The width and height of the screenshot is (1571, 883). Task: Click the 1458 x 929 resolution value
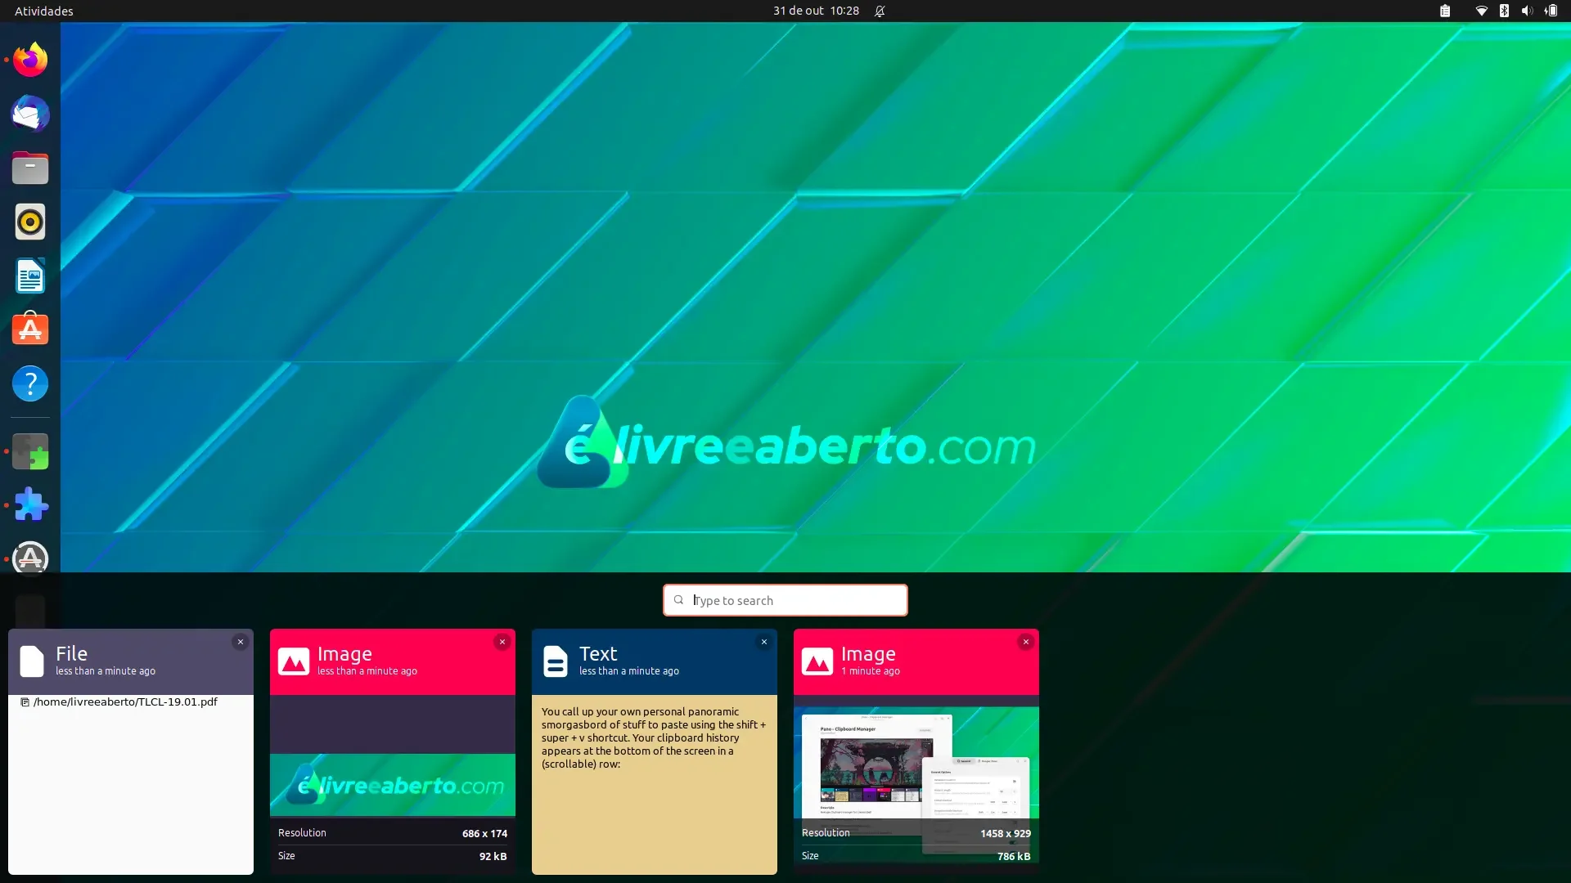coord(1005,833)
